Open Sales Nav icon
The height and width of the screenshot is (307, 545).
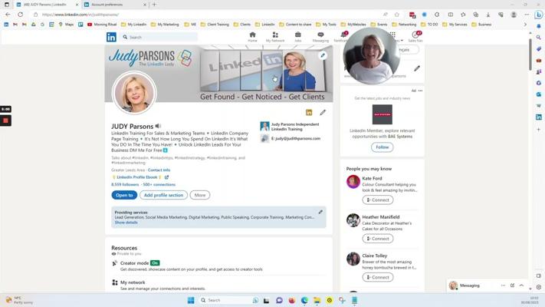pyautogui.click(x=415, y=37)
